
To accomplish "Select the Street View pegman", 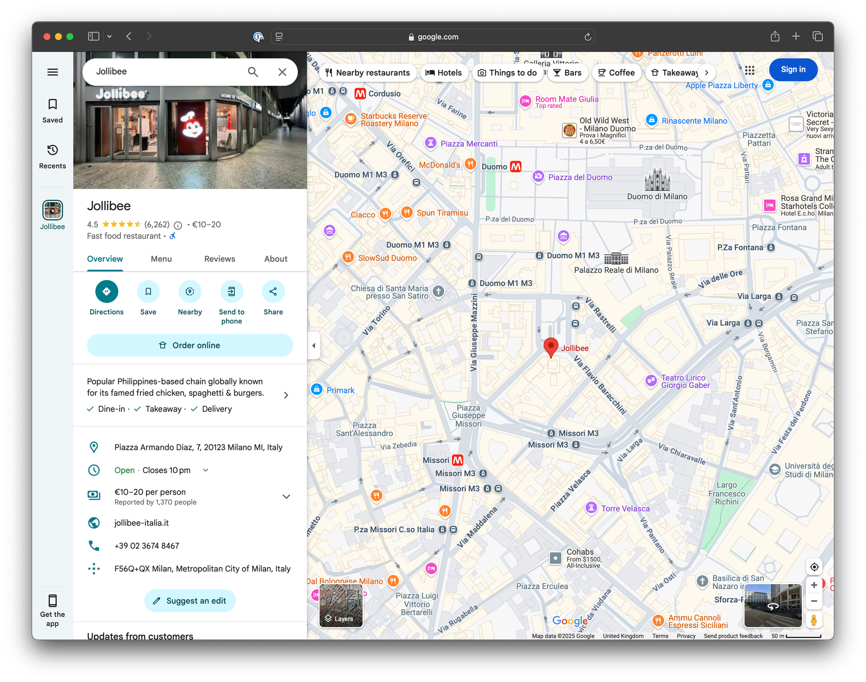I will tap(814, 621).
